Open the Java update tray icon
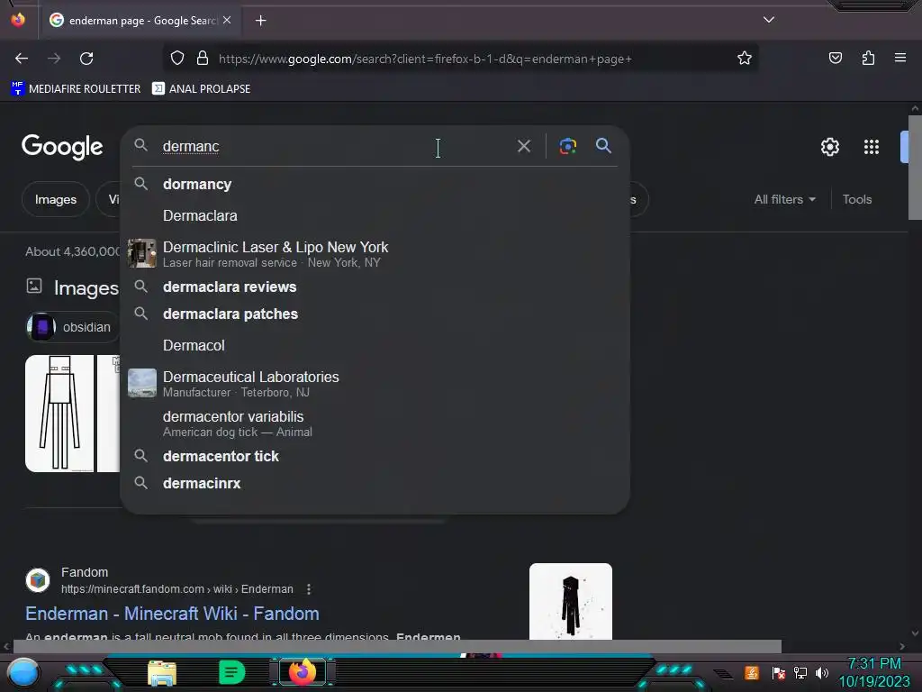This screenshot has height=692, width=922. [x=752, y=672]
